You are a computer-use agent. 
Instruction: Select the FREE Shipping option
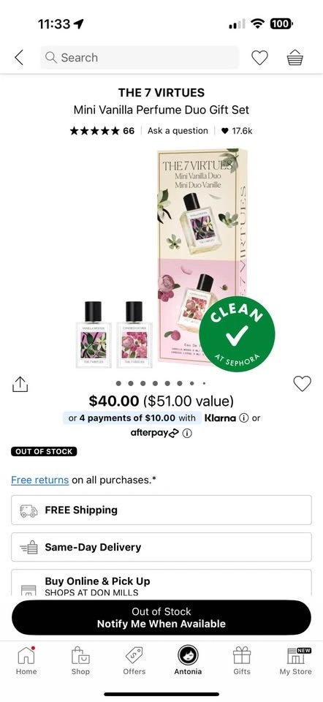pyautogui.click(x=161, y=510)
